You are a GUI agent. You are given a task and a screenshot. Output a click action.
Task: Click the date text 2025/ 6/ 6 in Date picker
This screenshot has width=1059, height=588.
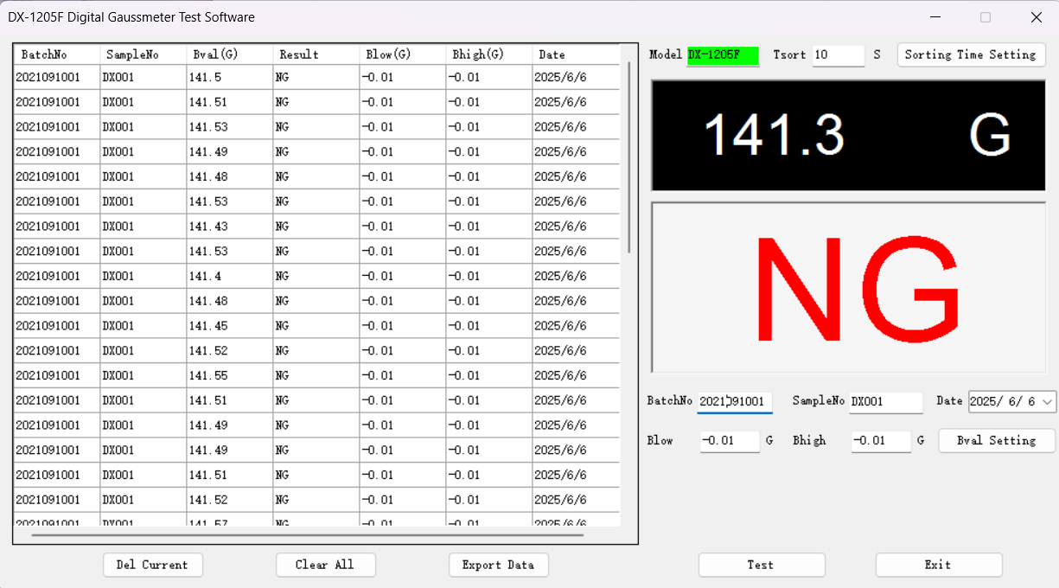tap(1002, 402)
